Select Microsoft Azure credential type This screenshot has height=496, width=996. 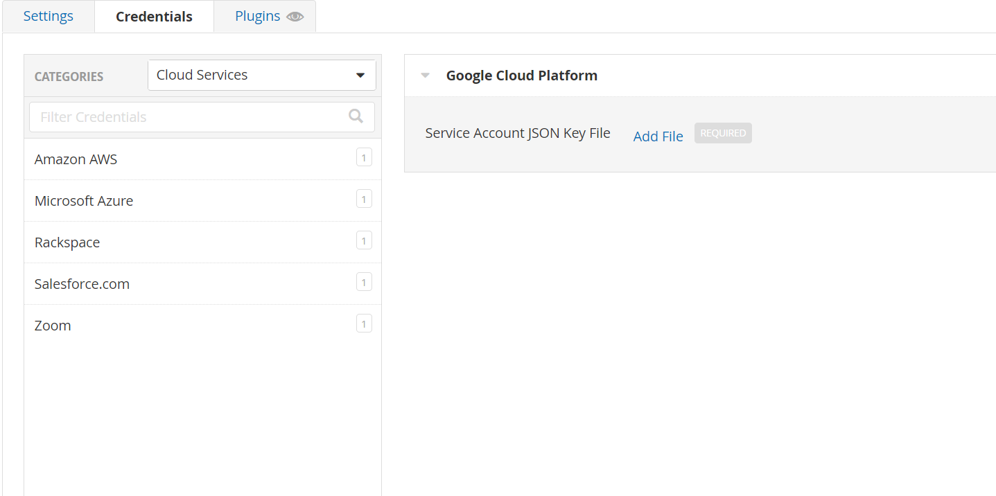[x=84, y=201]
